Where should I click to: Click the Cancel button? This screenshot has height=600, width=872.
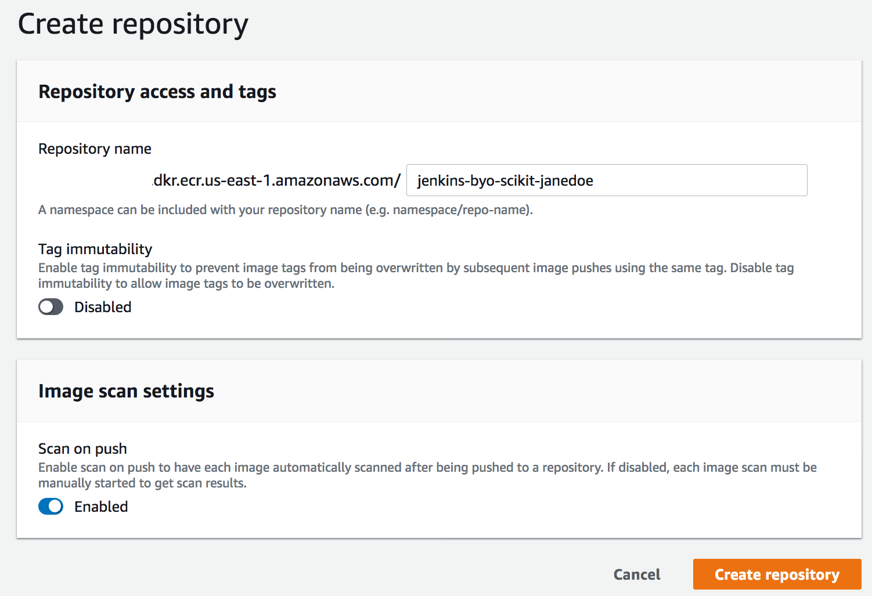coord(637,574)
